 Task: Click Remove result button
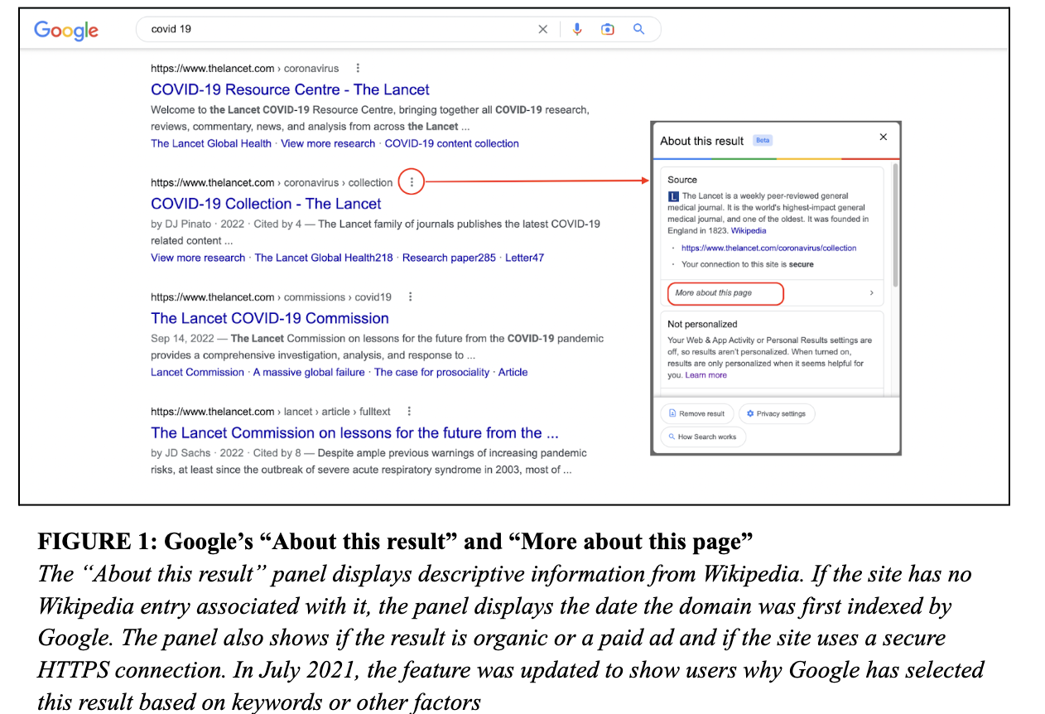pos(696,413)
